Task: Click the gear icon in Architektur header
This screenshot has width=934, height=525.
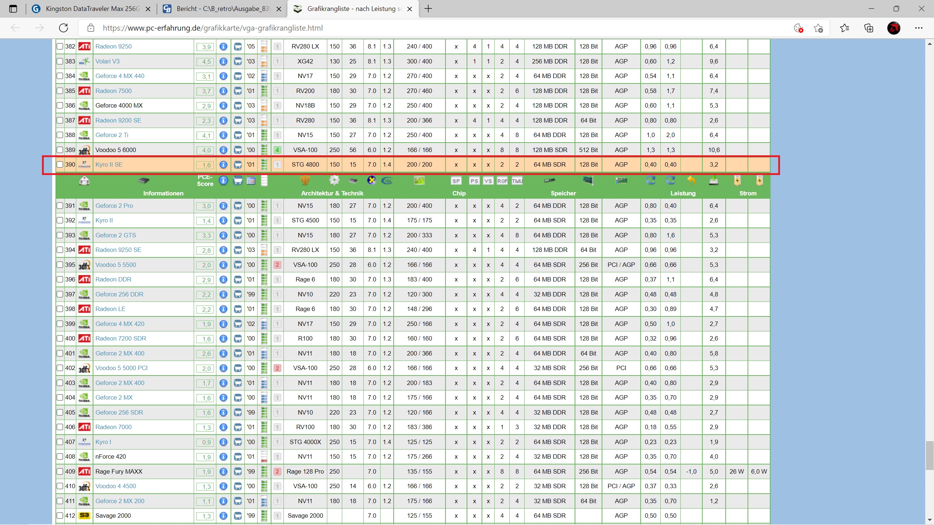Action: pos(334,180)
